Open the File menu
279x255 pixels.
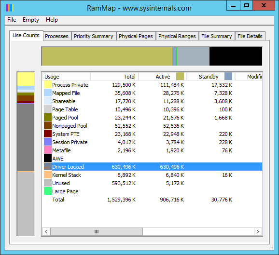click(12, 20)
